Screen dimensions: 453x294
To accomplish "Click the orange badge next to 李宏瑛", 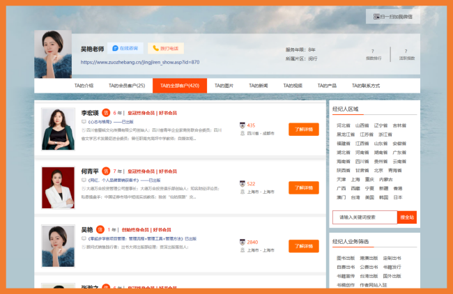I will coord(107,112).
